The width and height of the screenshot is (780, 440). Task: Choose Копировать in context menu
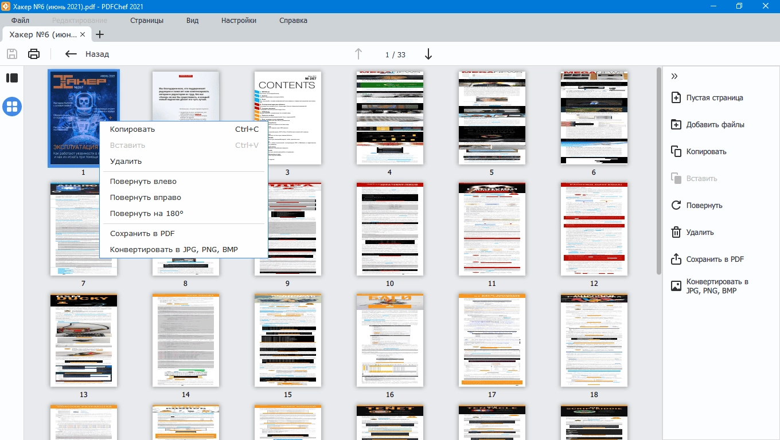pos(184,129)
